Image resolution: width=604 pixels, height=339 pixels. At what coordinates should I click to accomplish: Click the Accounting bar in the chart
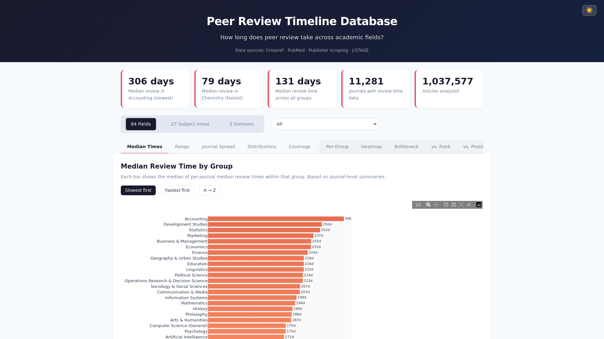pyautogui.click(x=276, y=219)
